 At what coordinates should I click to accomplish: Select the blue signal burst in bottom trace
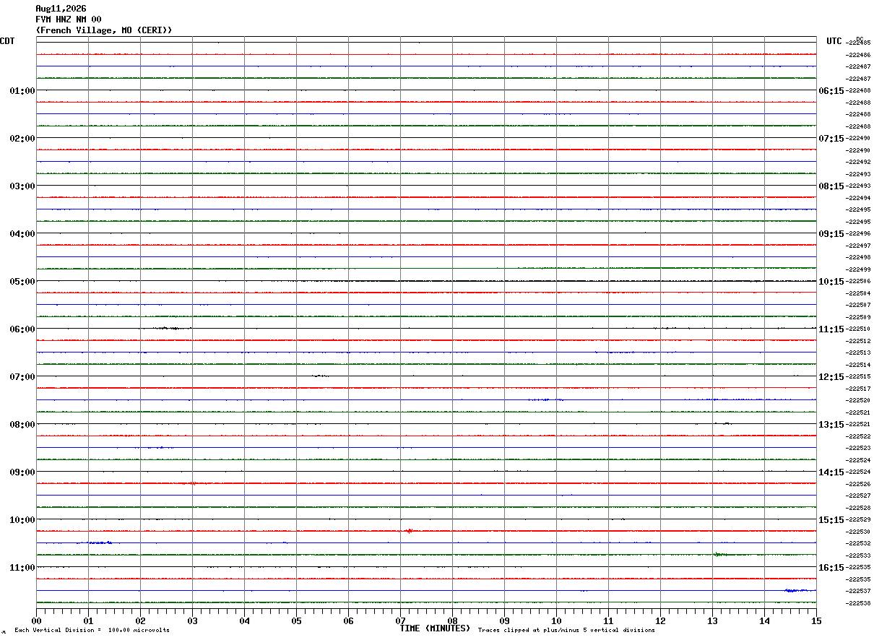pos(800,590)
